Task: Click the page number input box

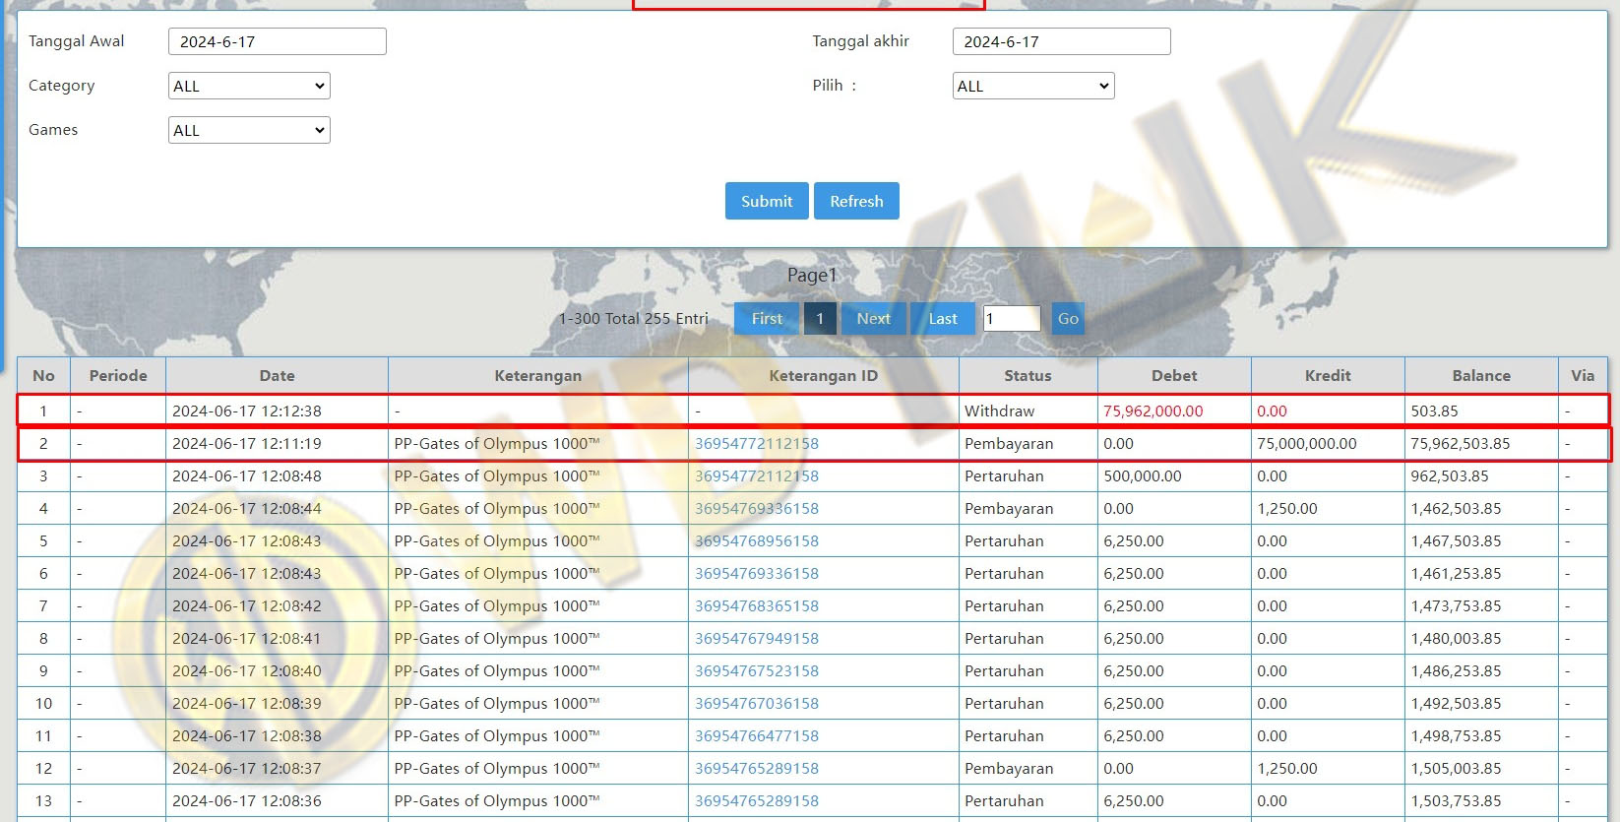Action: point(1012,319)
